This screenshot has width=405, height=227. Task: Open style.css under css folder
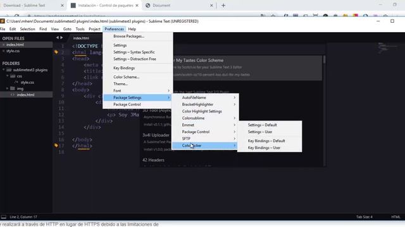[x=27, y=83]
